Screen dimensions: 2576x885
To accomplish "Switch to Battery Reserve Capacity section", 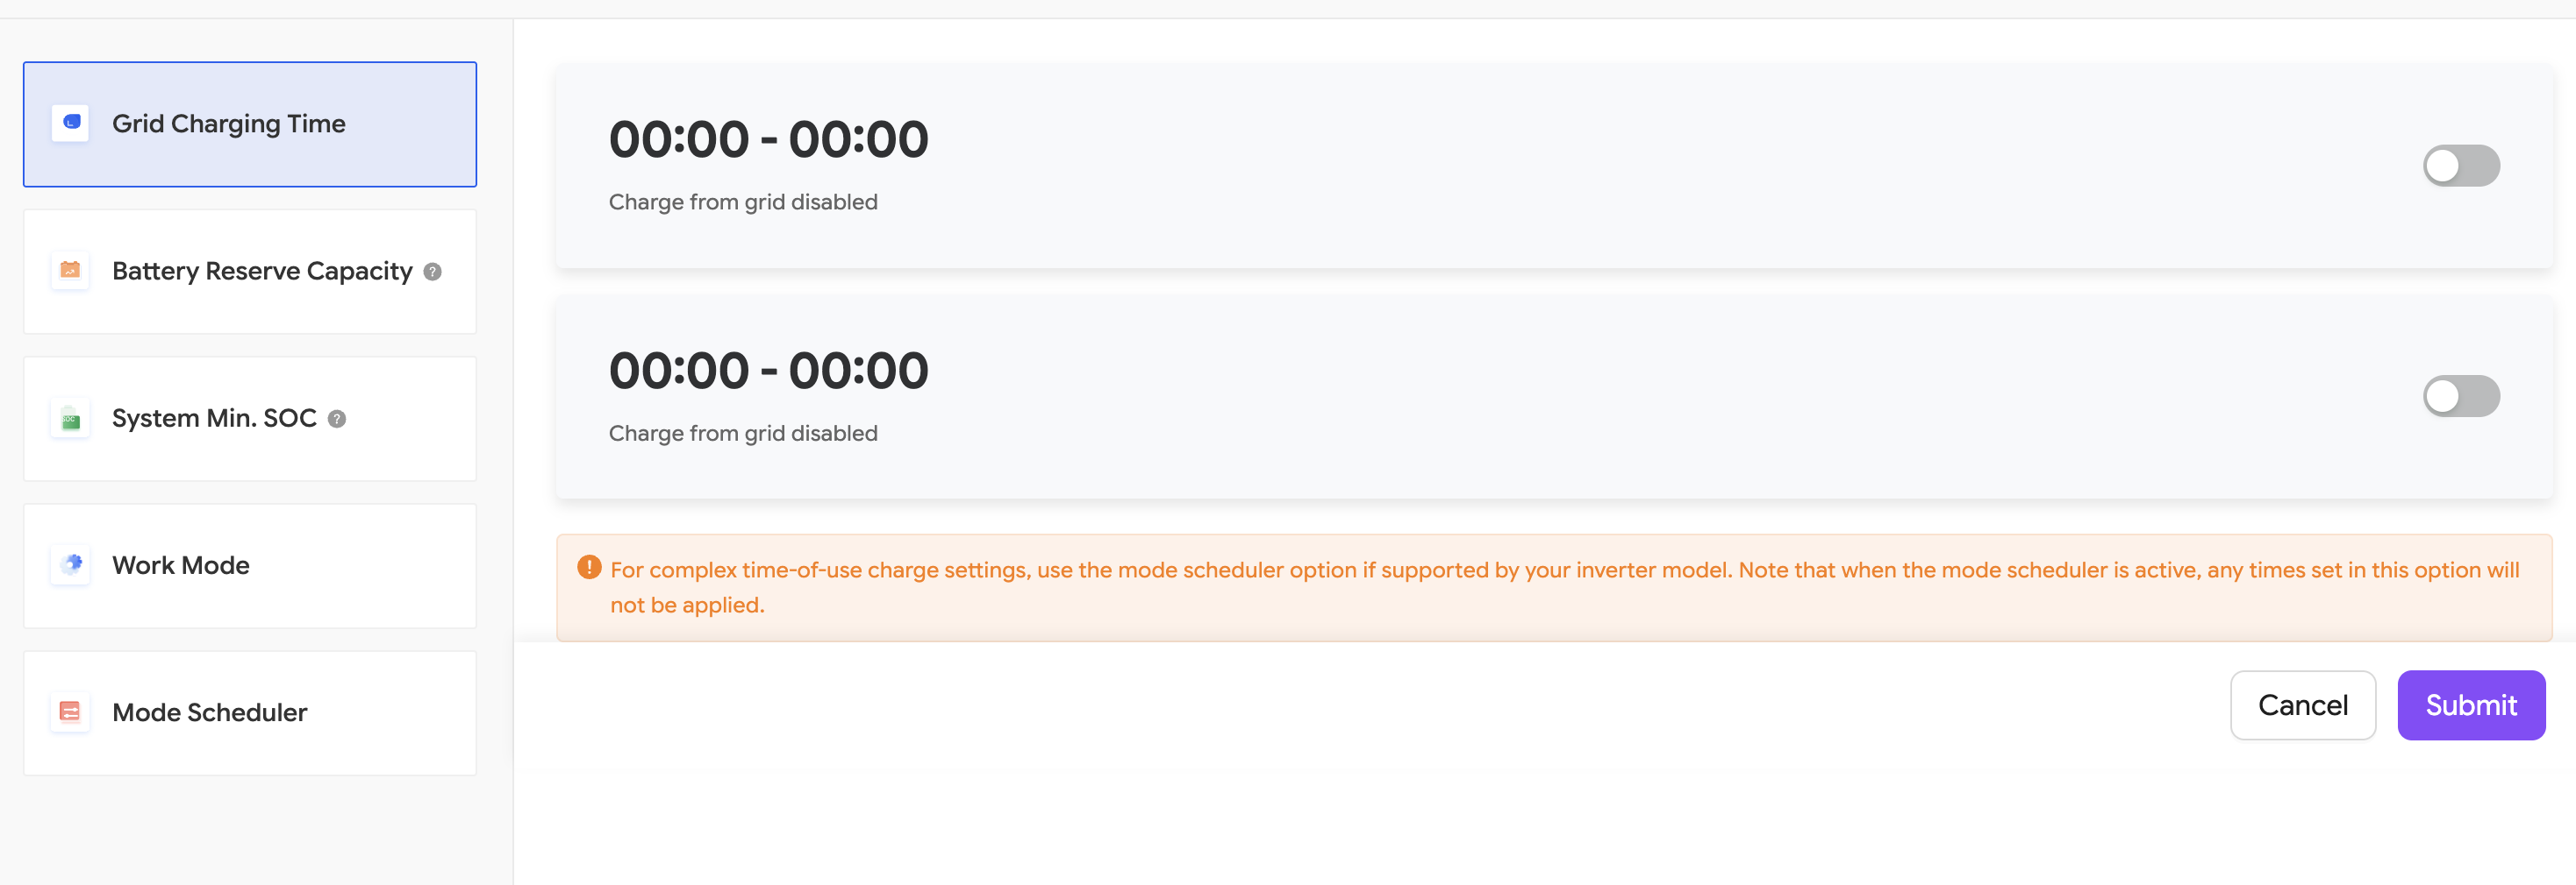I will [x=250, y=272].
